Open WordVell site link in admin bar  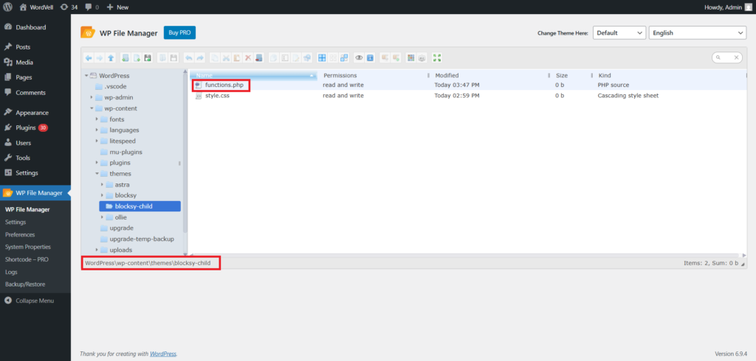(35, 7)
